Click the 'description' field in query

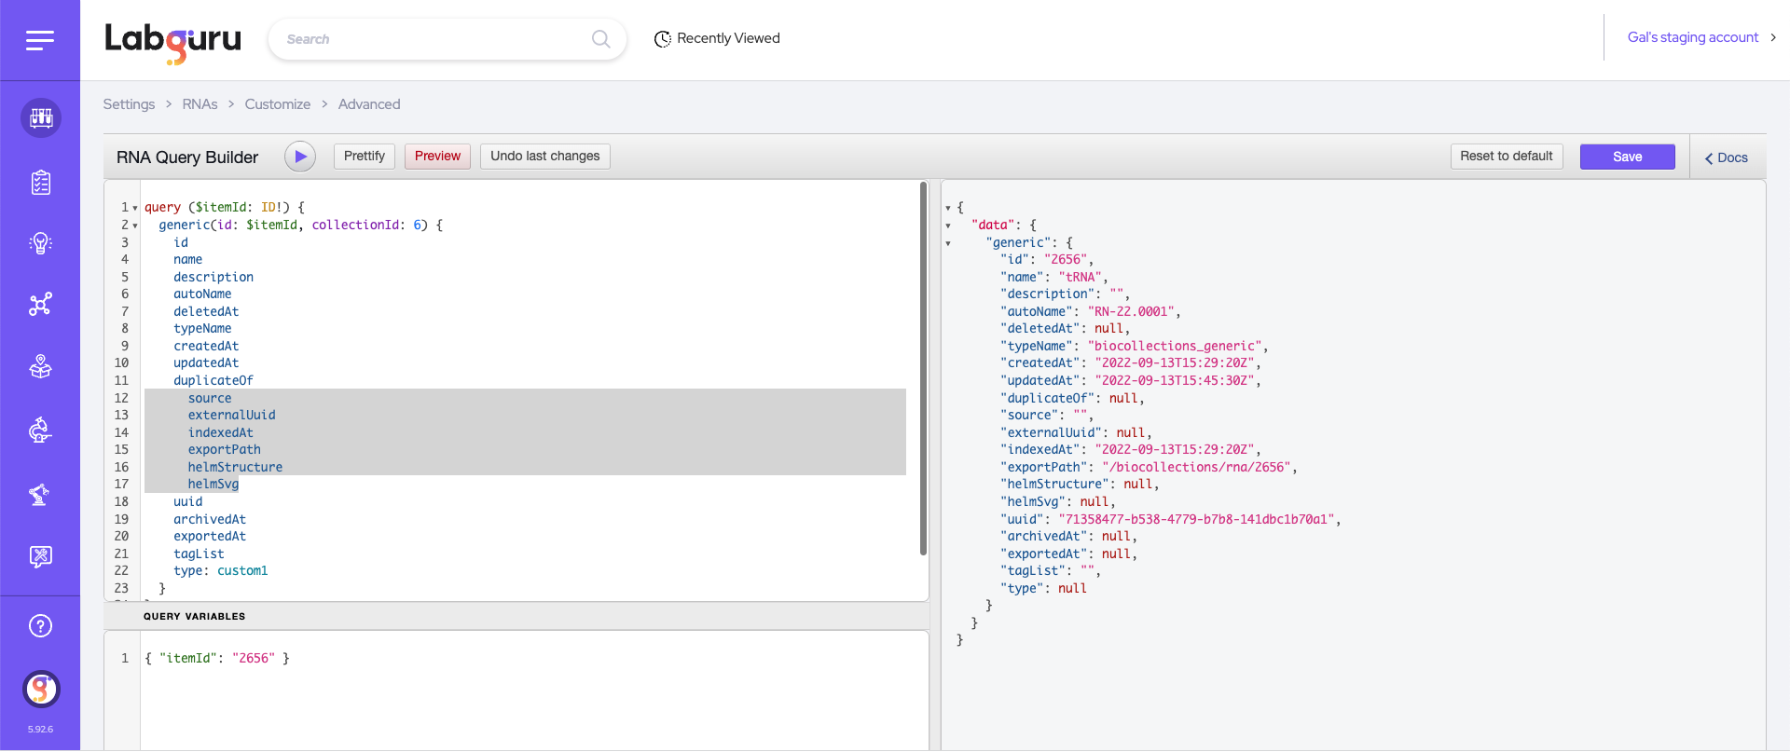(x=213, y=278)
